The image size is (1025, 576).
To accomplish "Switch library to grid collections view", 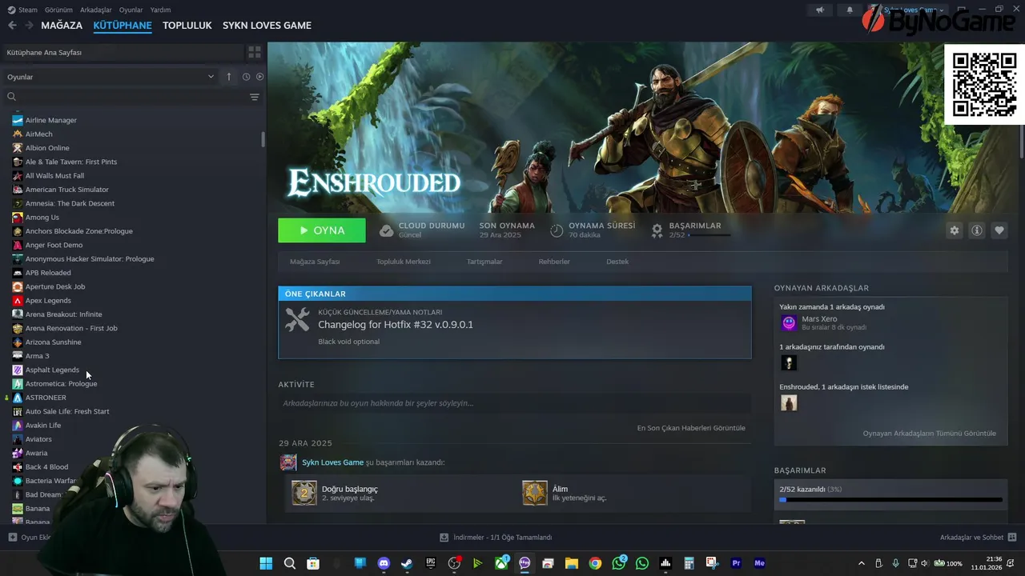I will click(x=255, y=52).
